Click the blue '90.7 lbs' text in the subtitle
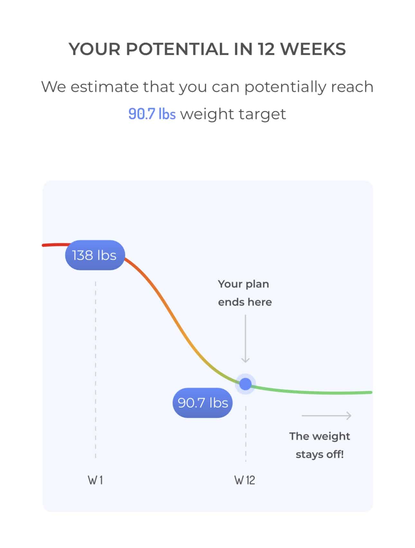The height and width of the screenshot is (548, 415). 152,114
